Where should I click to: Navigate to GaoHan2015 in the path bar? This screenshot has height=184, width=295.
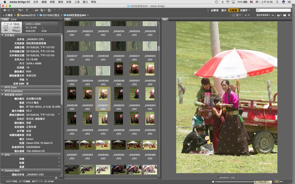(x=28, y=15)
